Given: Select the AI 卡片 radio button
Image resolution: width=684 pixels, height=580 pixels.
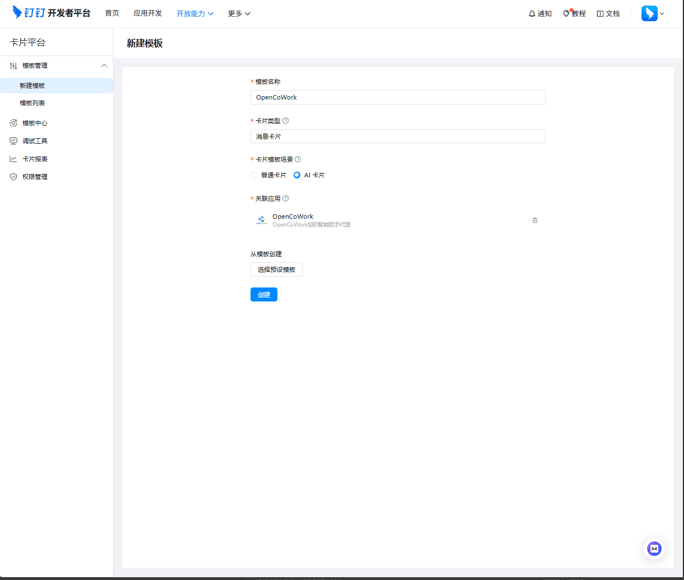Looking at the screenshot, I should tap(296, 175).
